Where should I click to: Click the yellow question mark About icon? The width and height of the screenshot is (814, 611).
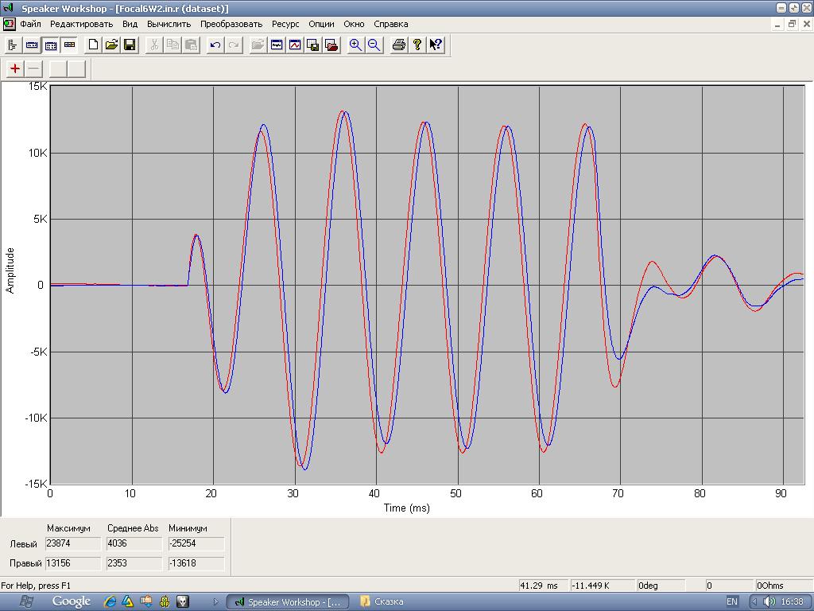click(417, 45)
